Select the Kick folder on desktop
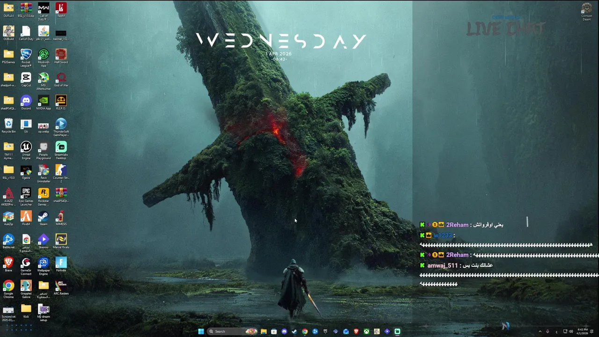The height and width of the screenshot is (337, 599). (x=26, y=311)
